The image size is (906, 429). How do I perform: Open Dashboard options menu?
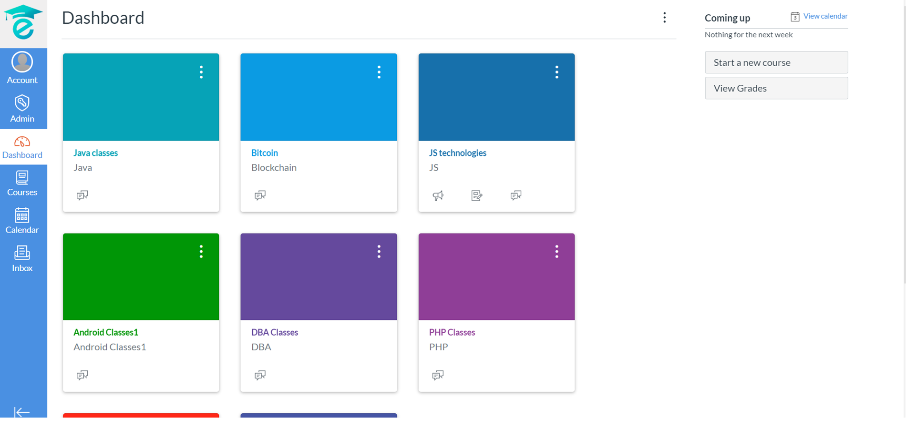[x=664, y=18]
